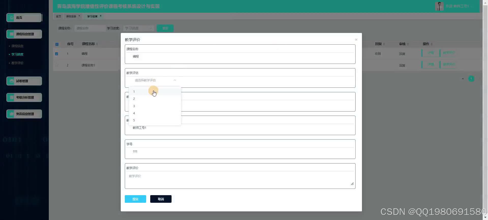This screenshot has width=488, height=220.
Task: Click the 课程名称1 cell in row 2
Action: click(x=88, y=65)
